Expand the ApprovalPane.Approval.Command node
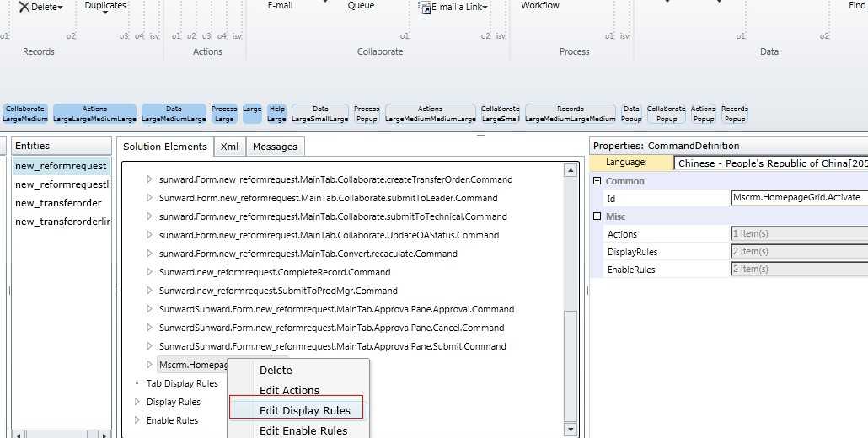 [x=149, y=309]
